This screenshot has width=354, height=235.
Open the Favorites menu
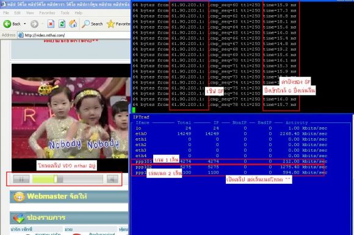point(47,13)
